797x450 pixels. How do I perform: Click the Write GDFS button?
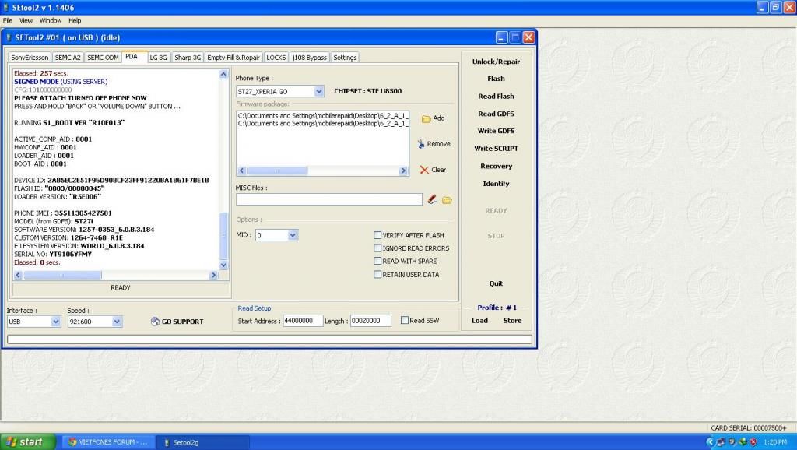click(496, 132)
